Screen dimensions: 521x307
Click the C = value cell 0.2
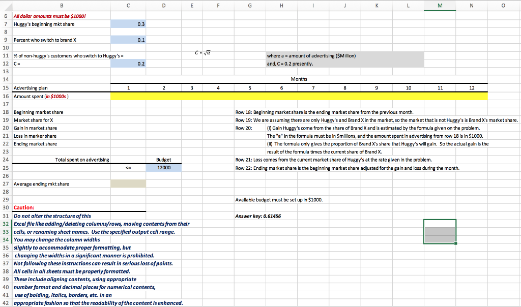point(128,64)
